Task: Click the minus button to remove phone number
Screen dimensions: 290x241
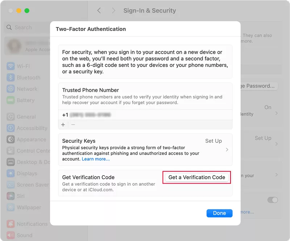Action: (x=73, y=125)
